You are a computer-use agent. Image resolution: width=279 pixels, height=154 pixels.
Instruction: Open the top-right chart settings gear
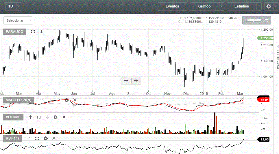[269, 6]
